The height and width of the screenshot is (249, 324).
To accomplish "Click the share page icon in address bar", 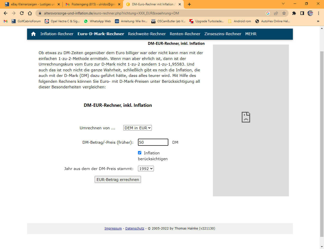I will click(x=276, y=13).
